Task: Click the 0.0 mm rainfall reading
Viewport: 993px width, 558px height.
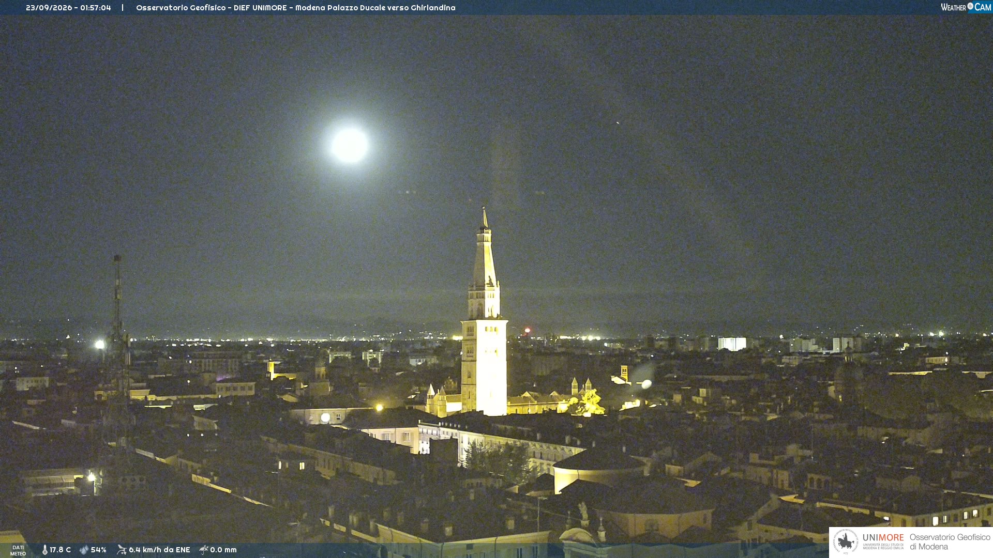Action: [223, 550]
